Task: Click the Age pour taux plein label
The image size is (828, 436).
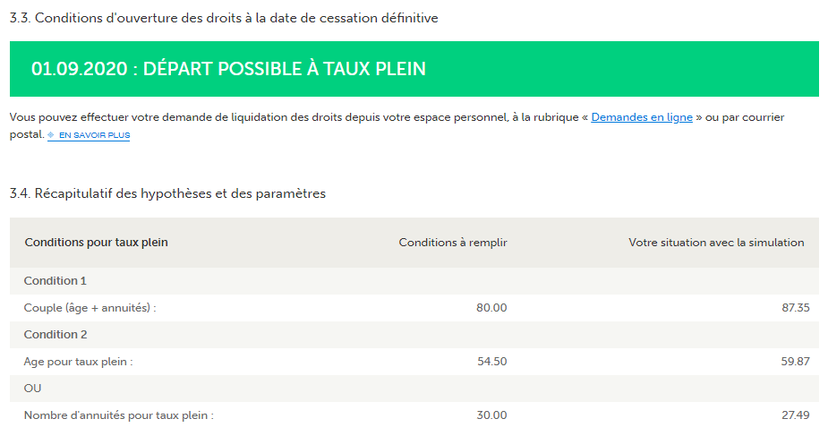Action: pos(78,362)
